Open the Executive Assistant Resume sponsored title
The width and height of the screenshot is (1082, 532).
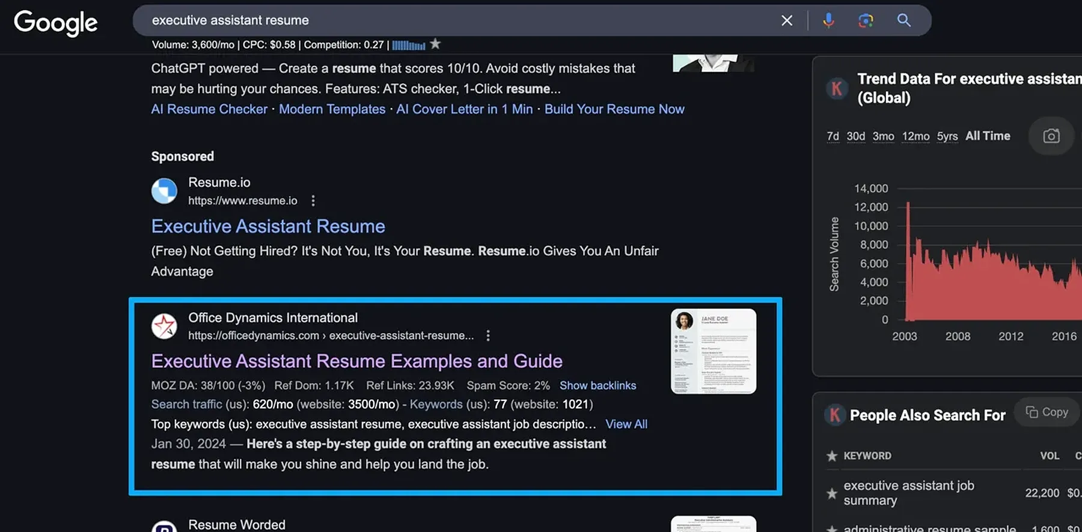pyautogui.click(x=268, y=227)
